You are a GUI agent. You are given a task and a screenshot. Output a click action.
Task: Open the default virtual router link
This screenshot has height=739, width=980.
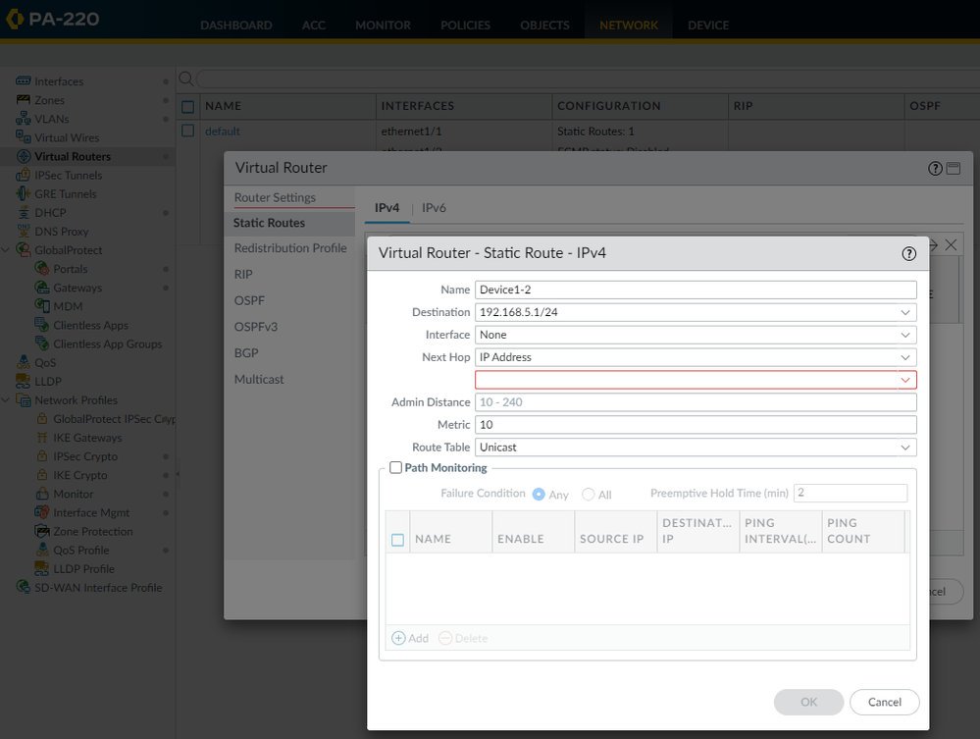222,132
